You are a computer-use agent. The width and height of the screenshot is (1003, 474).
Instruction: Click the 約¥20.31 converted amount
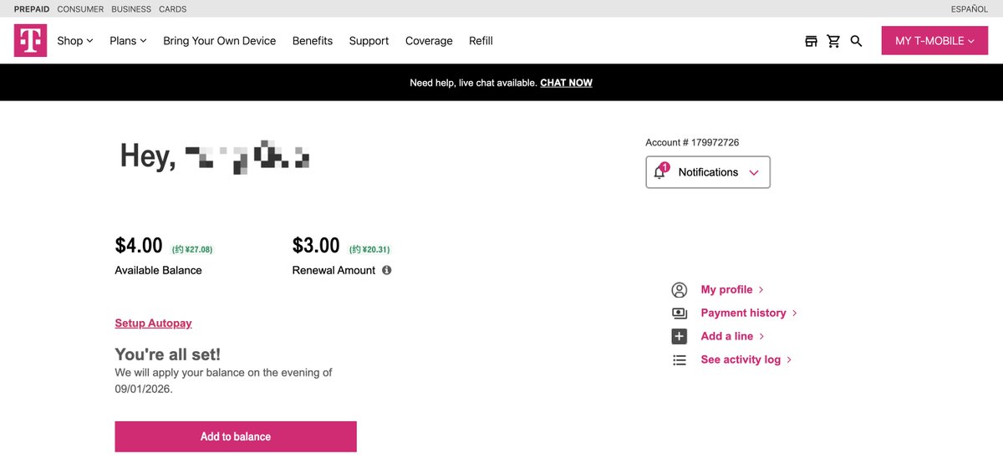click(x=369, y=249)
